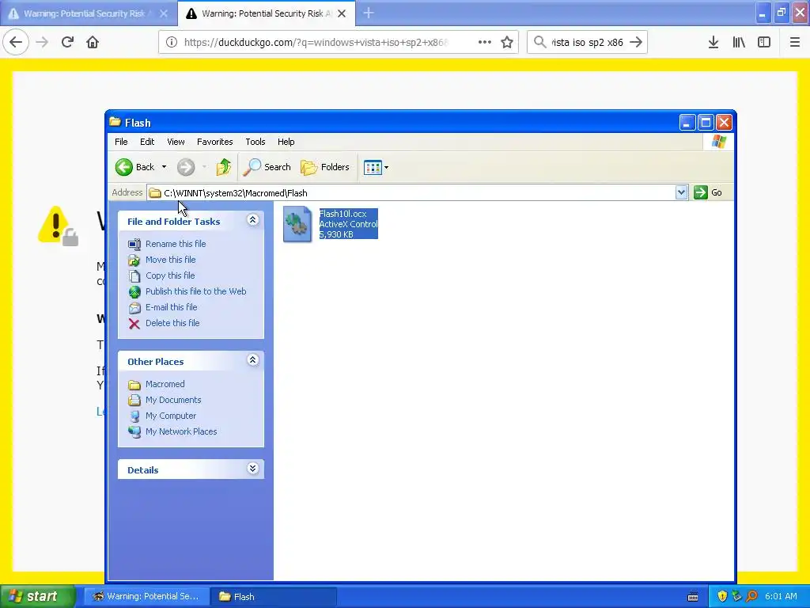Choose Rename this file
Image resolution: width=810 pixels, height=608 pixels.
coord(176,244)
